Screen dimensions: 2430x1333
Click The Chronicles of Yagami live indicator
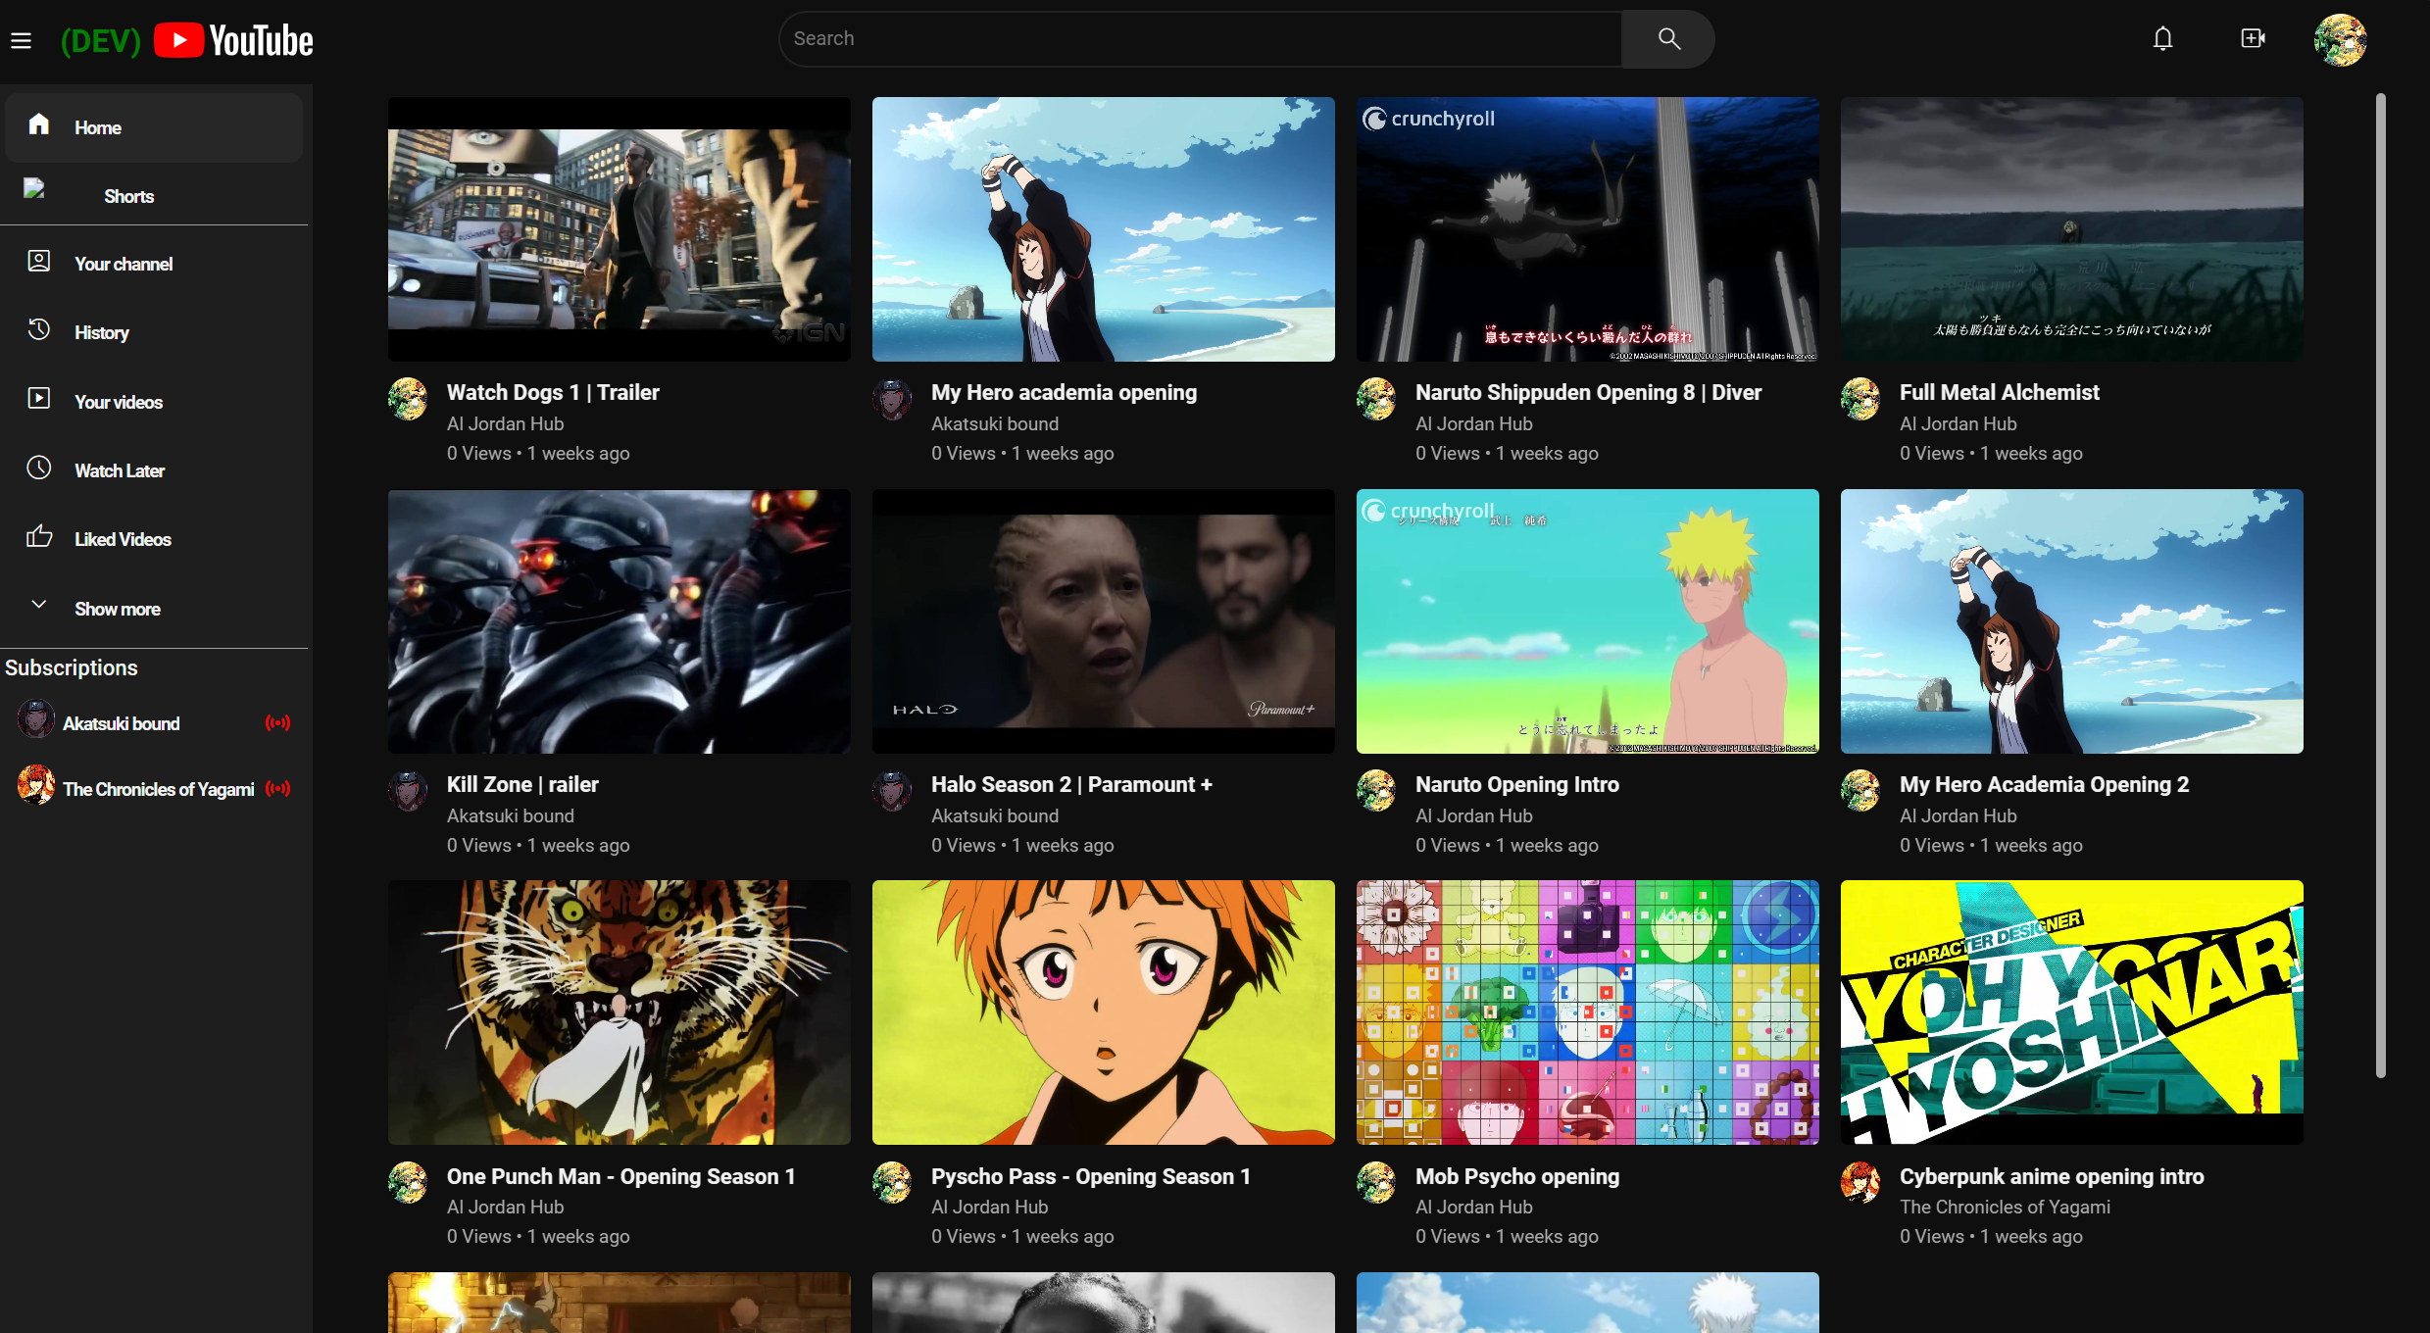(x=277, y=789)
